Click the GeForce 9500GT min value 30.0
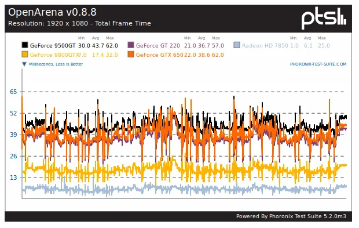 pos(84,46)
